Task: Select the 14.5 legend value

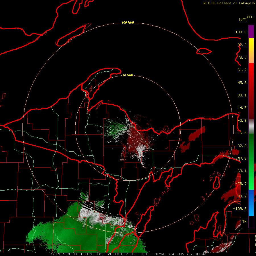Action: [x=242, y=108]
